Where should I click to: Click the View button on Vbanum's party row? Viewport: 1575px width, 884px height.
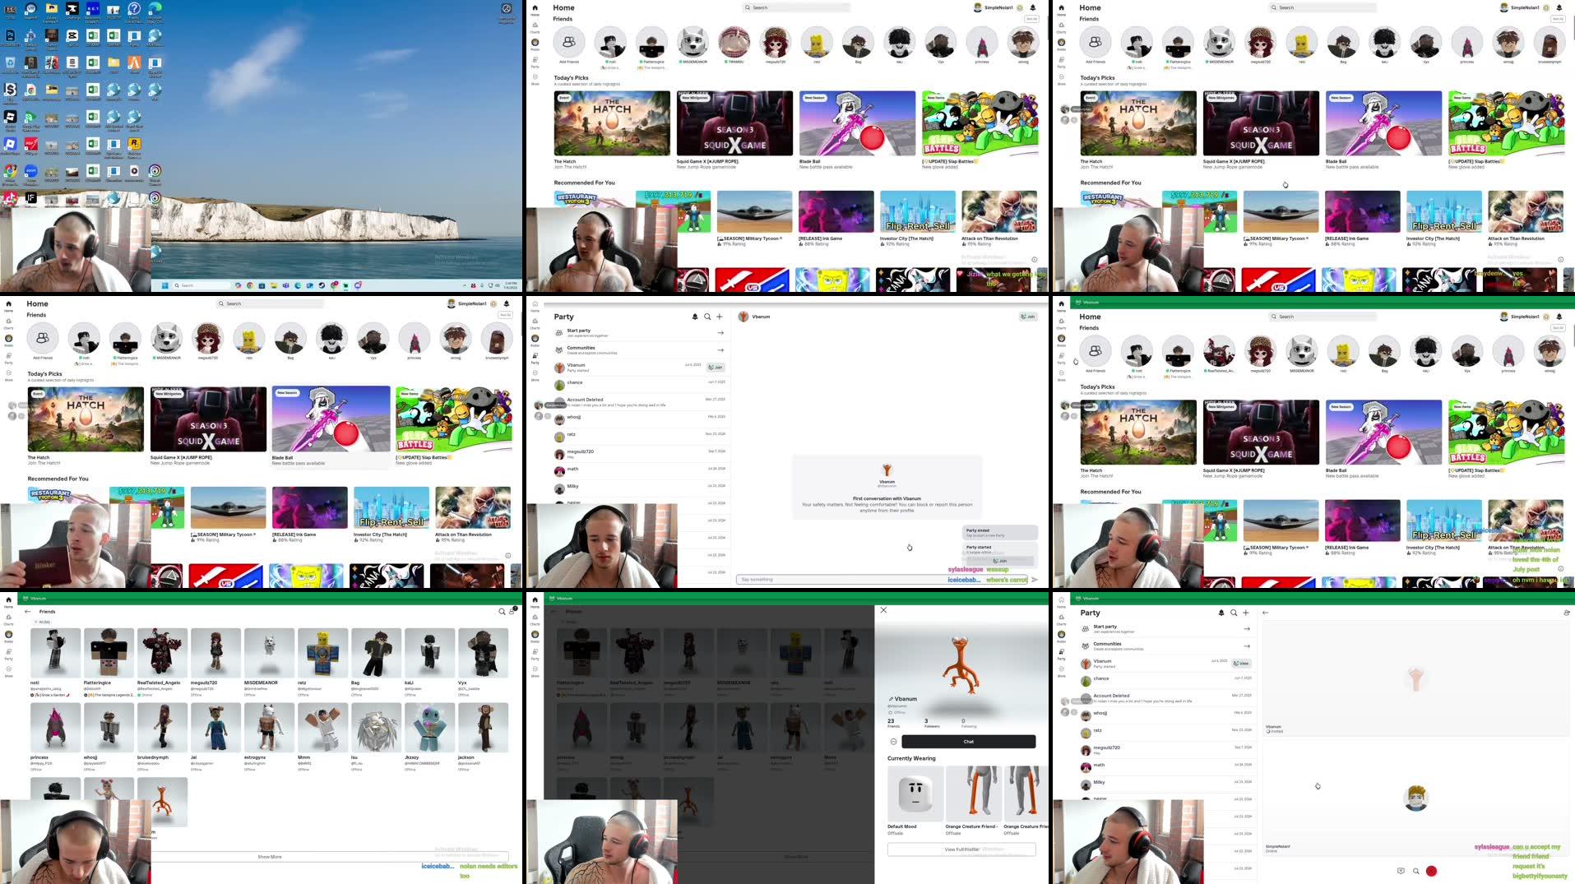pos(1242,663)
